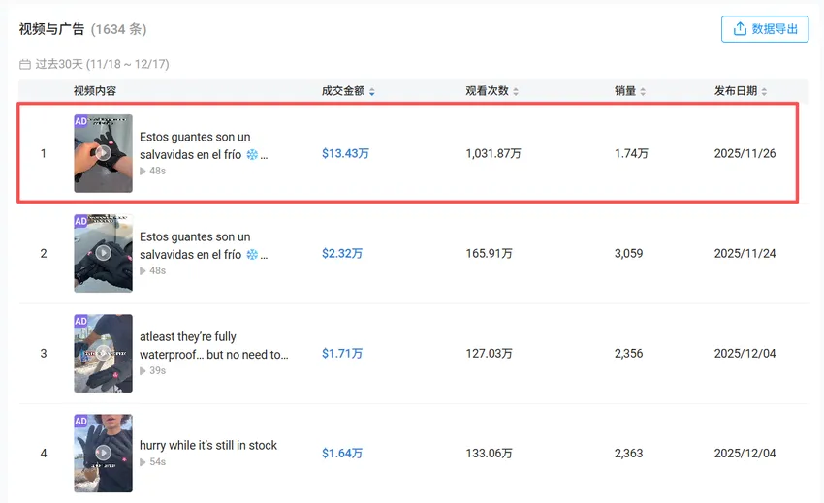Click the $1.64万 transaction amount
Image resolution: width=824 pixels, height=503 pixels.
click(x=342, y=453)
